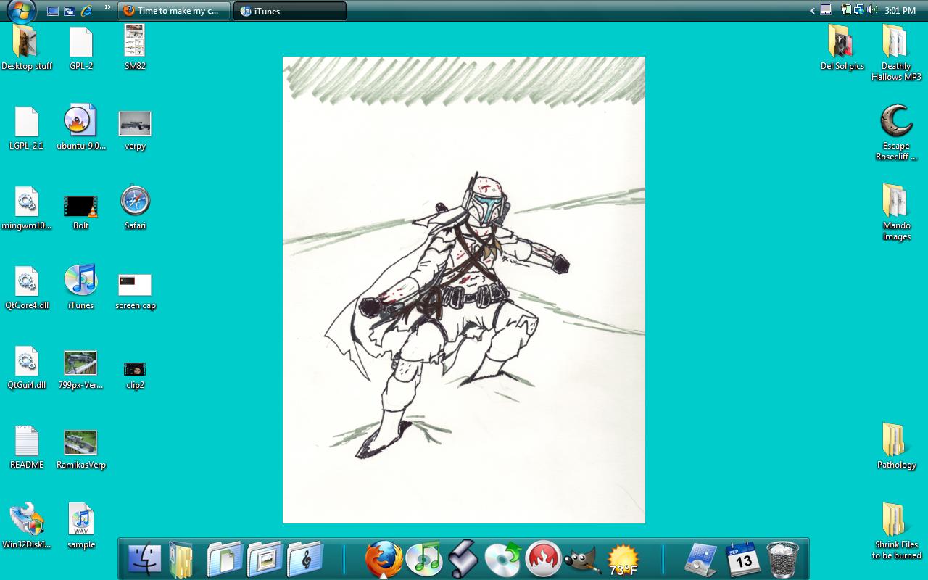The width and height of the screenshot is (928, 580).
Task: Select the verpy image thumbnail
Action: pos(135,130)
